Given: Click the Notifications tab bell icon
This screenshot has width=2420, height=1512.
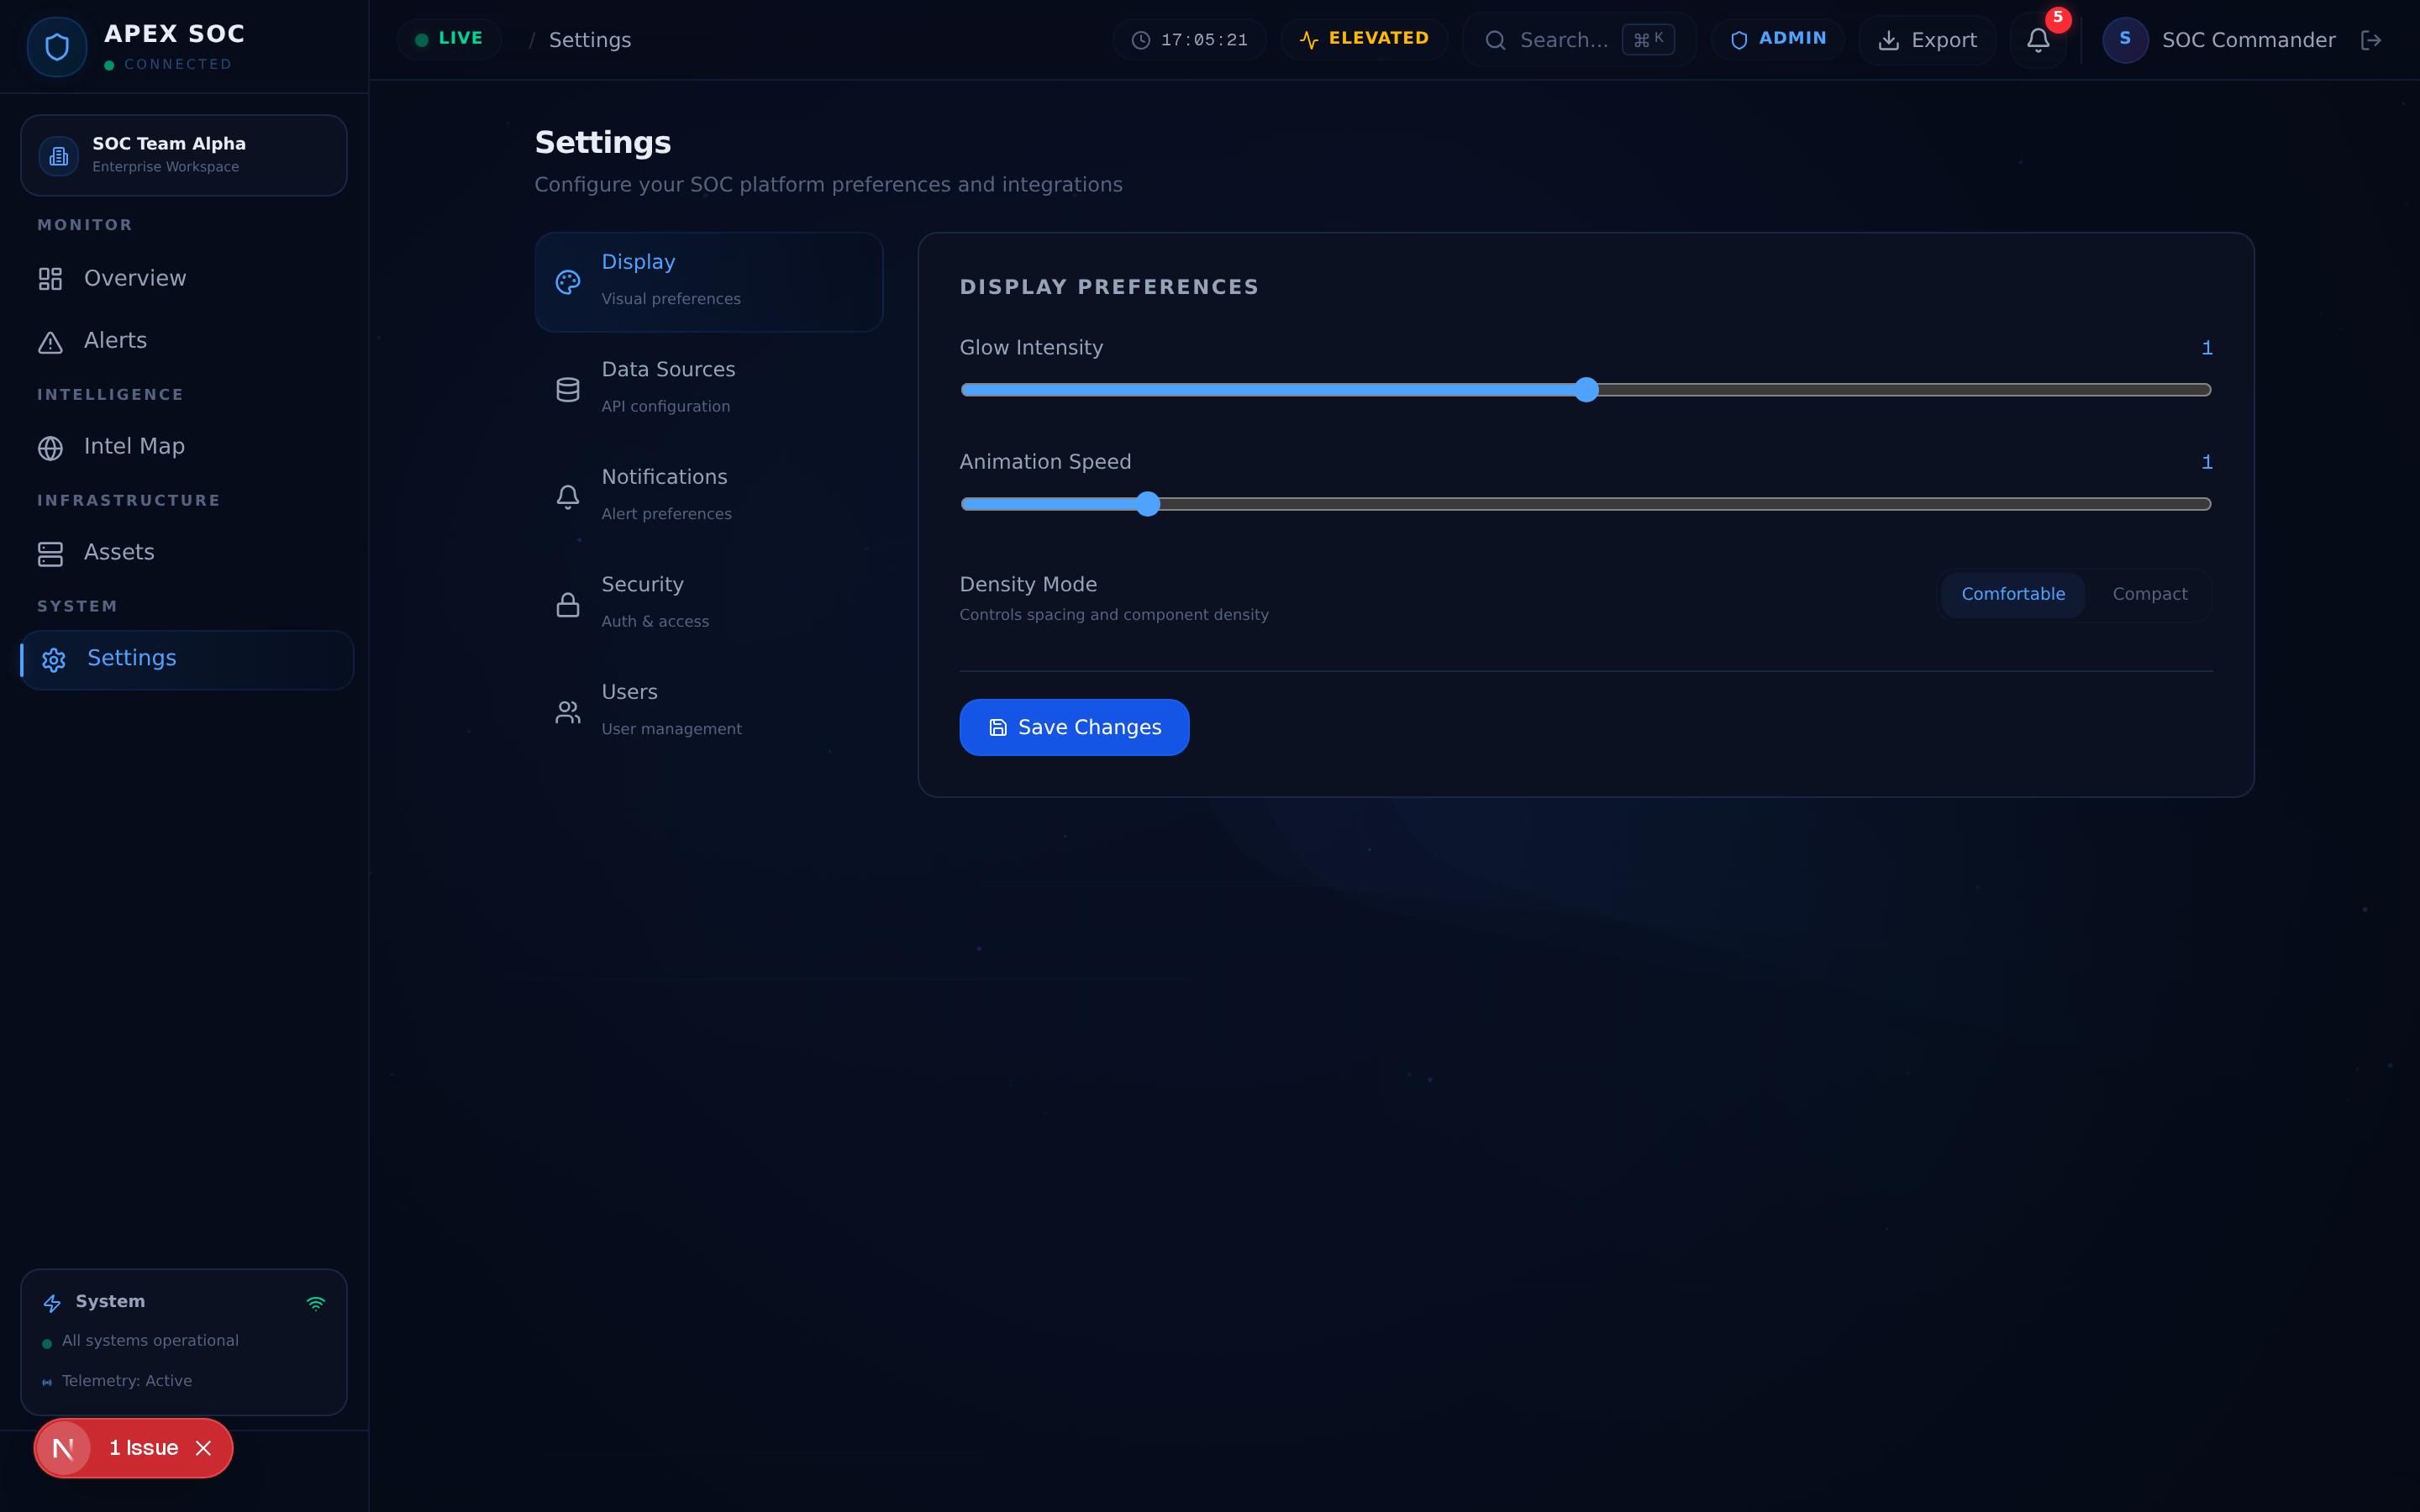Looking at the screenshot, I should pyautogui.click(x=568, y=497).
